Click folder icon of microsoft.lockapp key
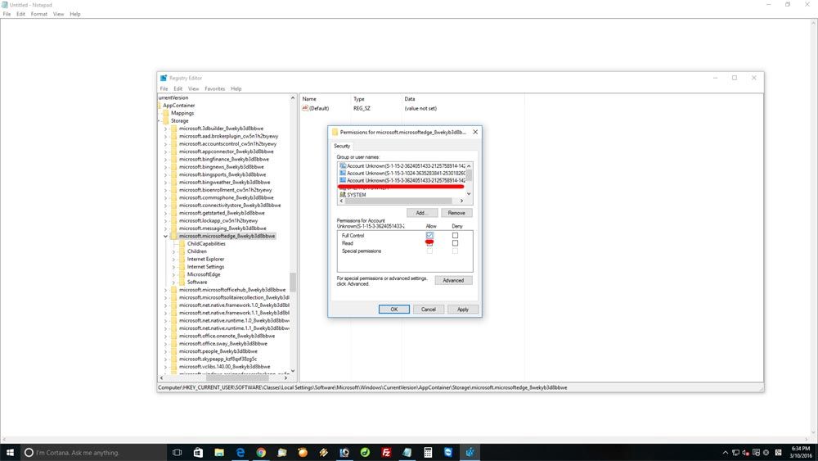 tap(173, 221)
